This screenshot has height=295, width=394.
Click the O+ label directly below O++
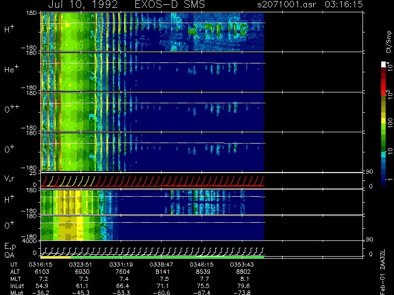coord(9,149)
